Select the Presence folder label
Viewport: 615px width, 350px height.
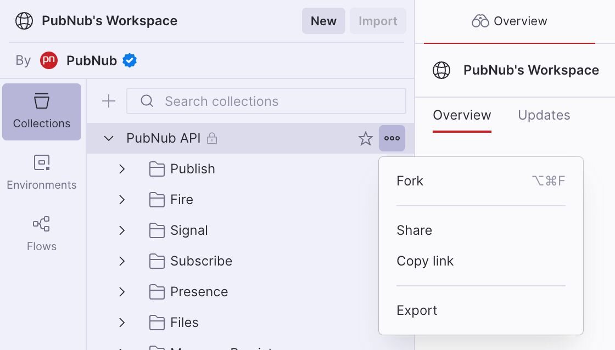click(199, 292)
